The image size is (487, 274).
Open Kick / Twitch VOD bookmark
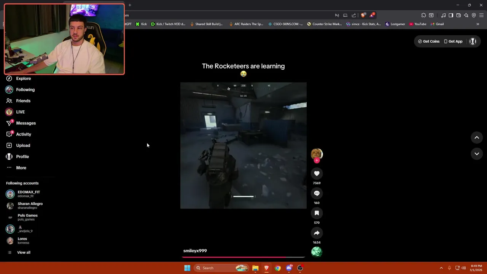click(x=168, y=24)
